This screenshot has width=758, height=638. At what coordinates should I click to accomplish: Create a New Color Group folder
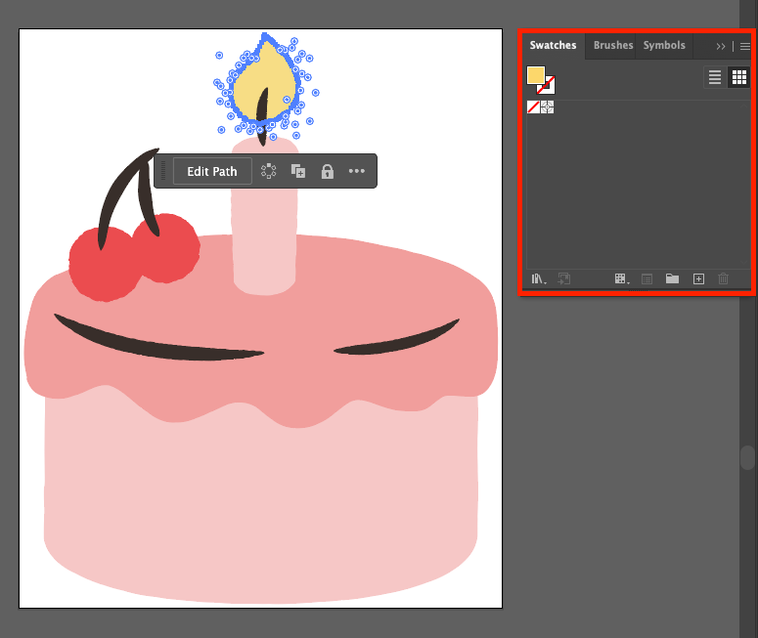(x=672, y=278)
